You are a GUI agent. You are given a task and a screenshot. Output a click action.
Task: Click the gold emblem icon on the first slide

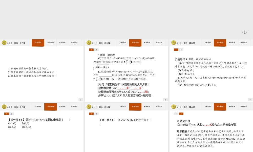(4, 43)
